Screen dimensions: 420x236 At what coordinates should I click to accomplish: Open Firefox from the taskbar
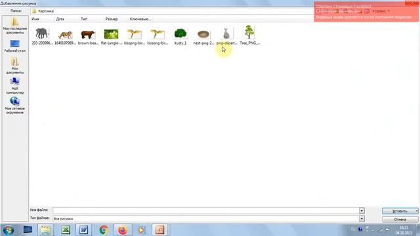pyautogui.click(x=123, y=230)
